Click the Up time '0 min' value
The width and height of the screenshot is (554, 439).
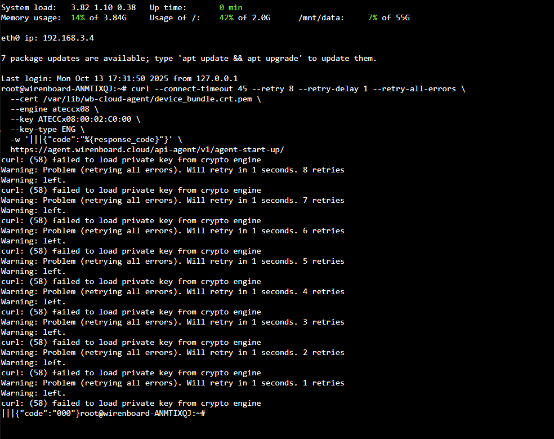point(230,8)
